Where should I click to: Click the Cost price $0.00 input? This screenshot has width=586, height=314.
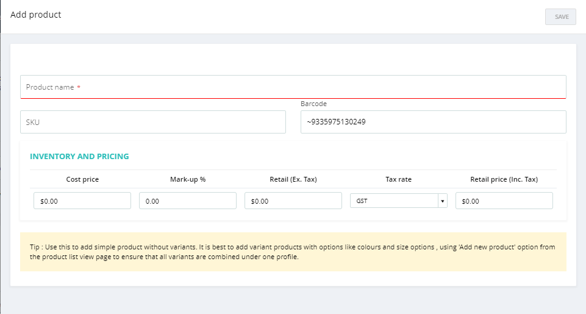(82, 201)
